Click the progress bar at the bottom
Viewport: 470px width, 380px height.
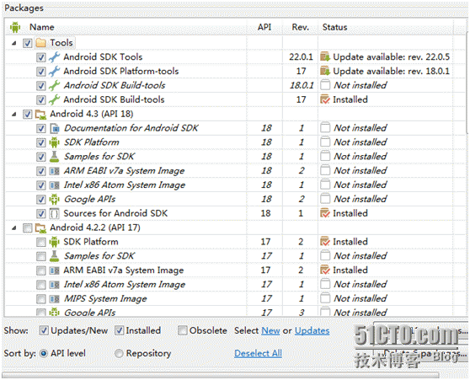[x=221, y=375]
